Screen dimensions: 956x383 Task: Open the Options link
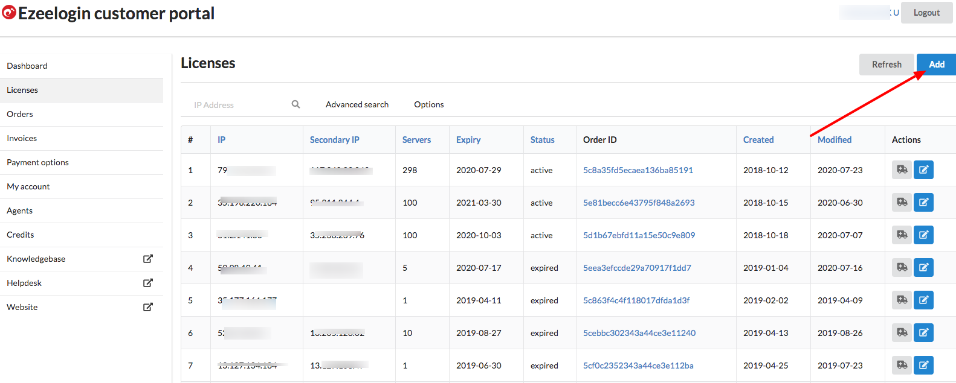(429, 104)
